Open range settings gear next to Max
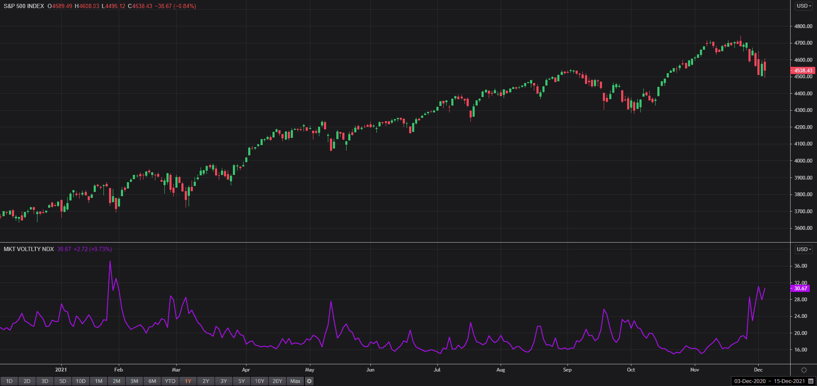 coord(310,381)
